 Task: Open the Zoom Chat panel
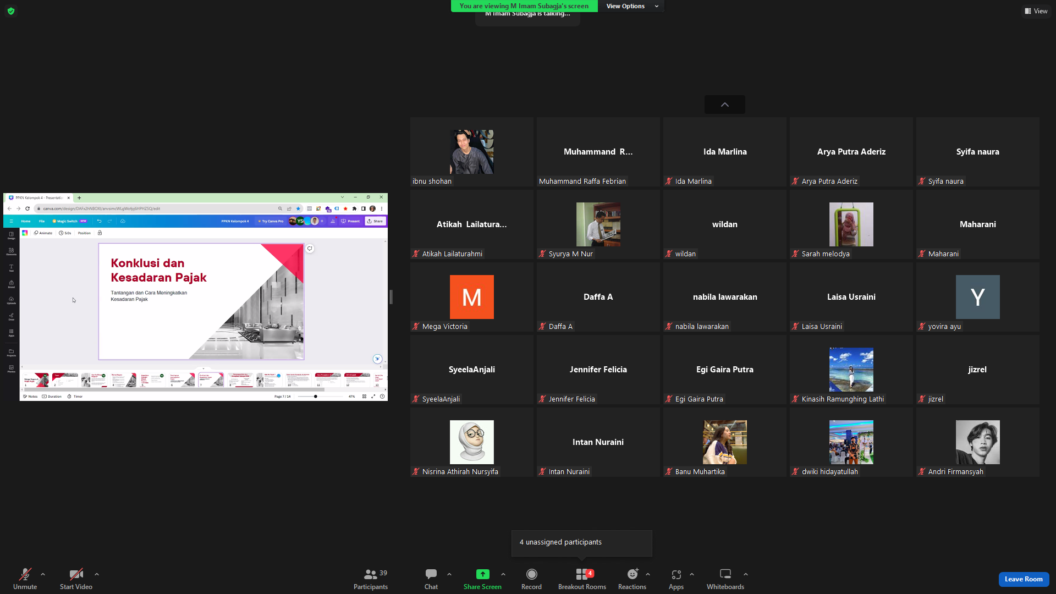pyautogui.click(x=431, y=579)
